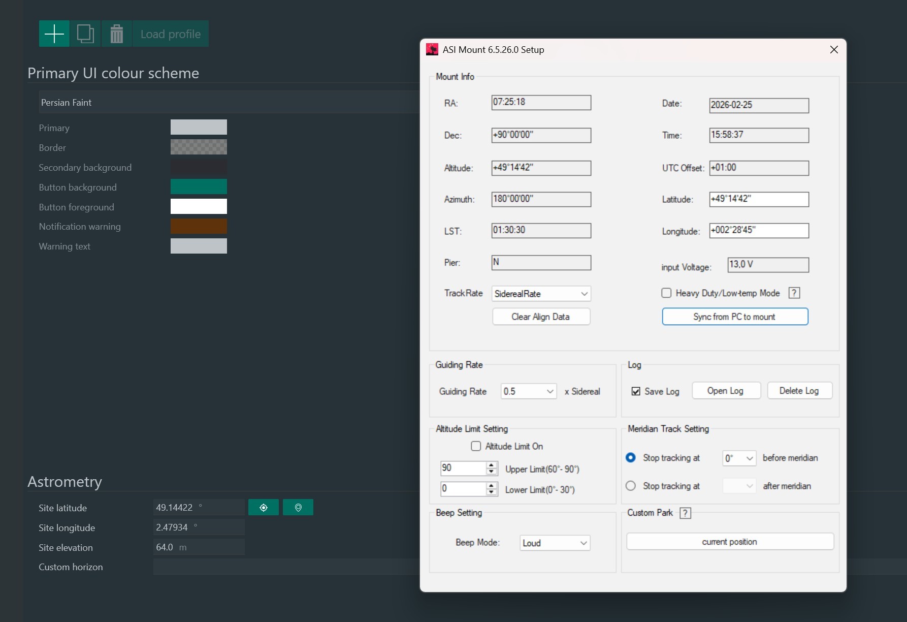
Task: Click the Lower Limit value field
Action: [463, 489]
